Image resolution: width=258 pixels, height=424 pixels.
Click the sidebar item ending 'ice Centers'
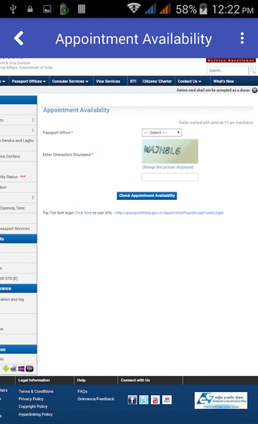pos(18,156)
